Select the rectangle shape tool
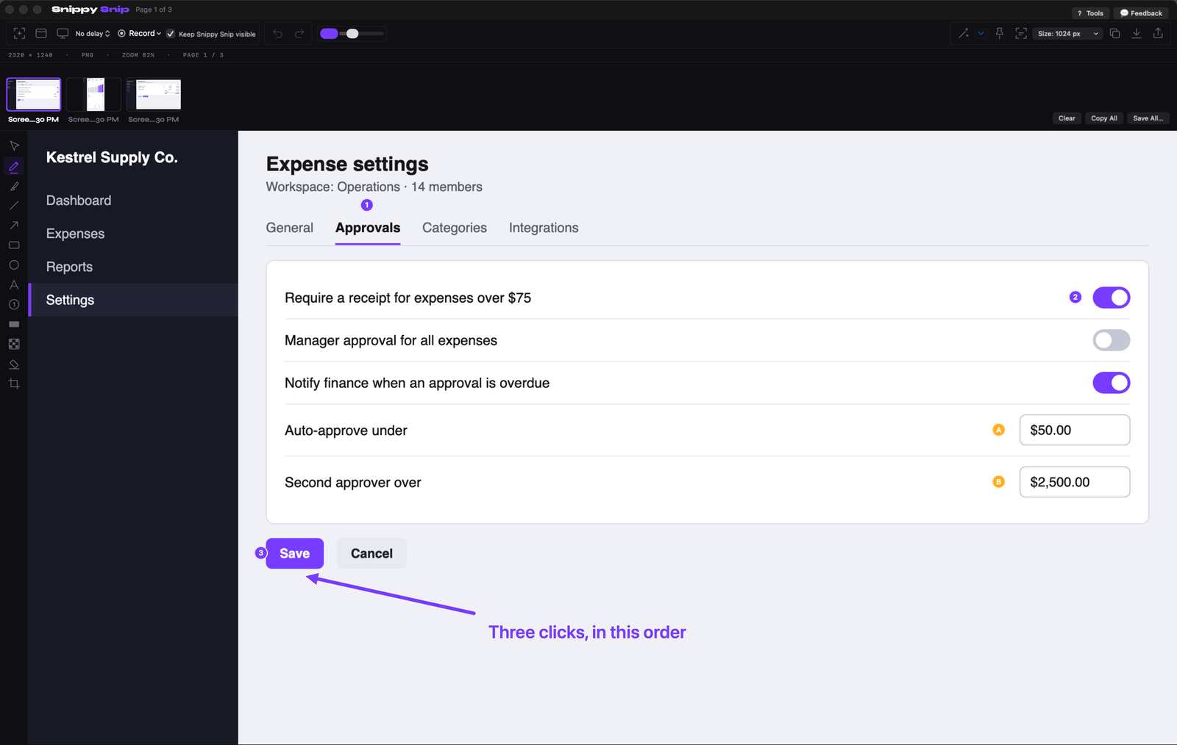This screenshot has width=1177, height=745. click(14, 245)
